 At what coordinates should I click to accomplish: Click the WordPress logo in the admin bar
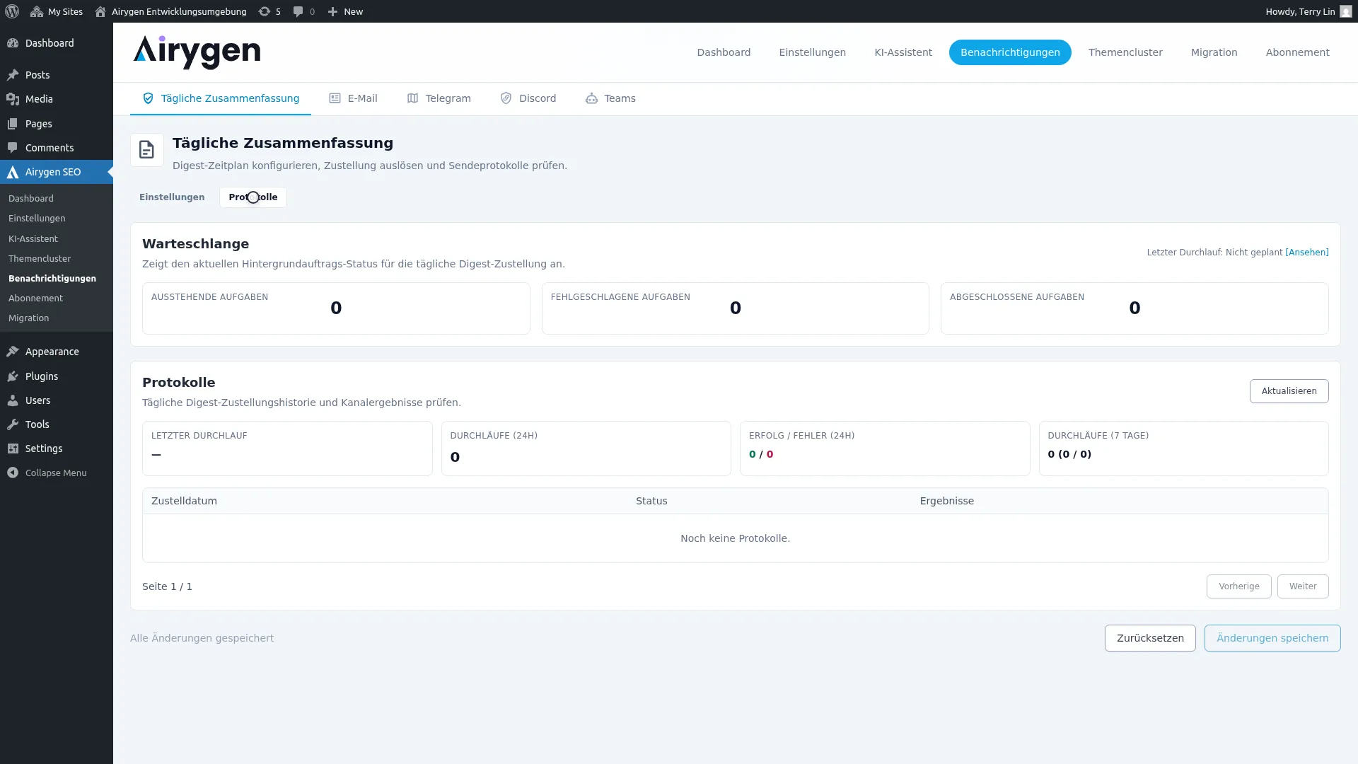pyautogui.click(x=11, y=11)
